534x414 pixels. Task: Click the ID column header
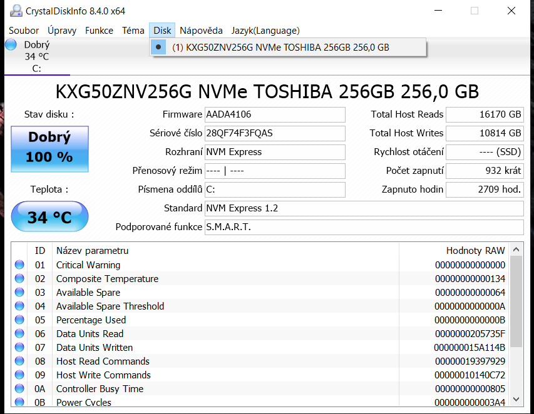click(40, 251)
